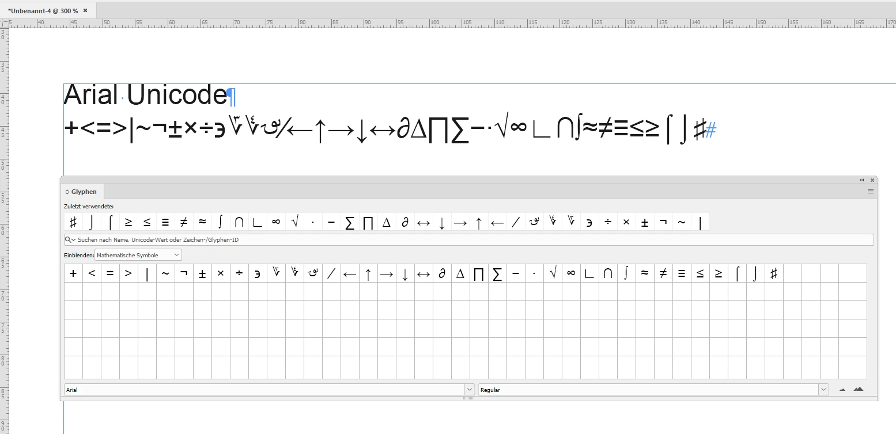Select recently used ≥ glyph
This screenshot has width=896, height=434.
pos(128,222)
